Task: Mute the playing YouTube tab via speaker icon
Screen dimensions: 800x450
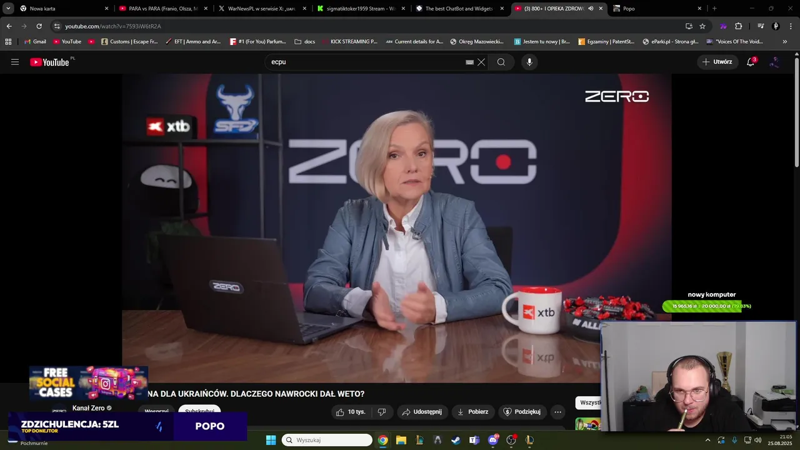Action: point(591,8)
